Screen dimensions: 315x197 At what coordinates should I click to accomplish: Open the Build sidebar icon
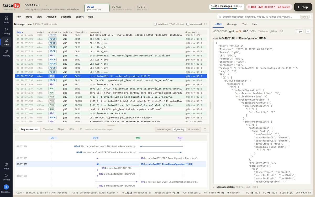pos(6,20)
